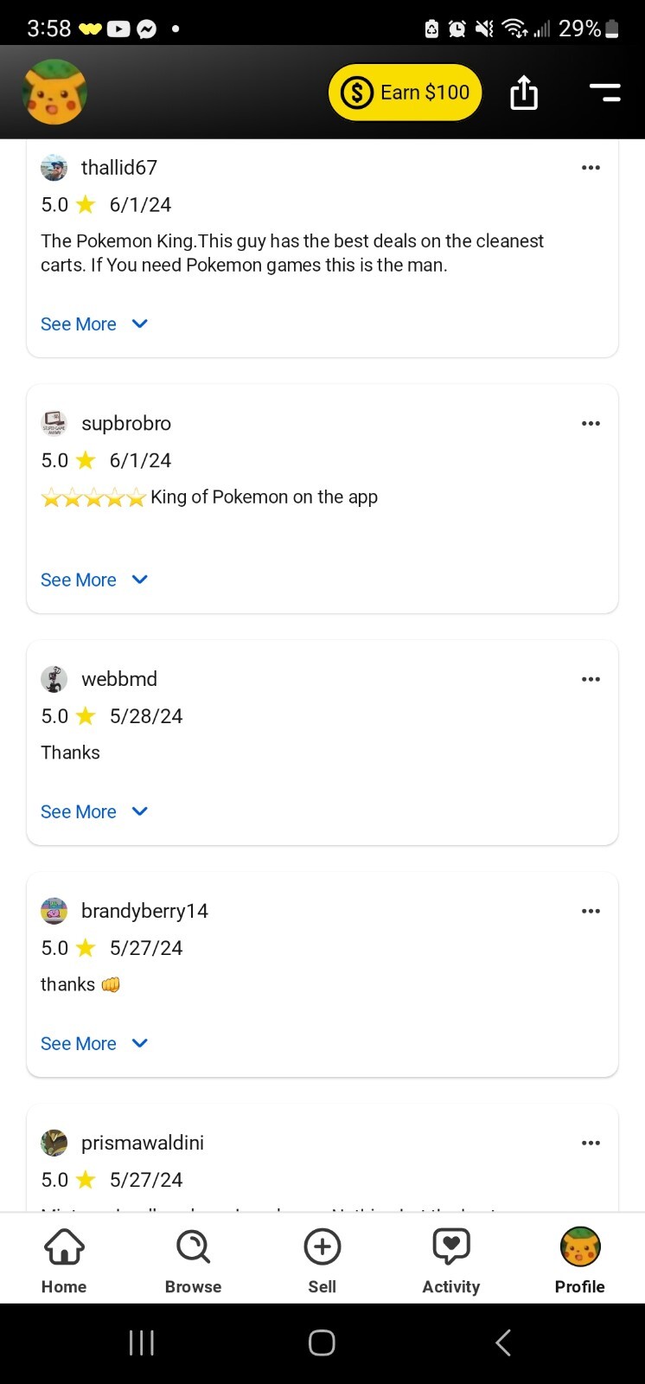Open three-dot menu on brandyberry14's review
This screenshot has height=1384, width=645.
point(591,912)
